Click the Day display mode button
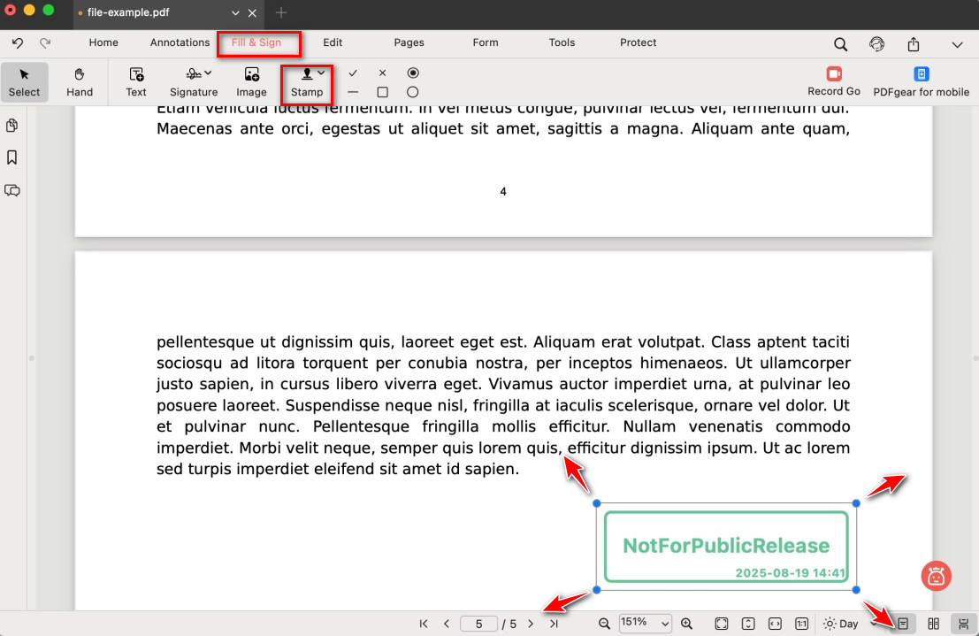979x636 pixels. [840, 624]
